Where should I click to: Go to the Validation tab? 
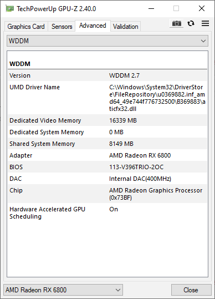[x=125, y=27]
